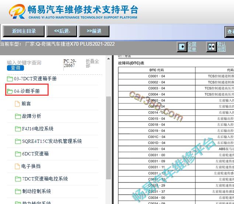Expand the 故障分析 folder
The height and width of the screenshot is (204, 234).
tap(31, 116)
